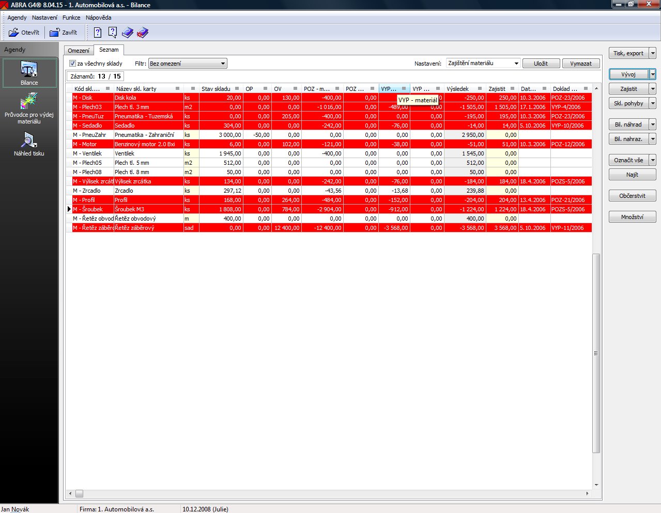Toggle the 'za všechny sklady' checkbox
The image size is (661, 513).
(x=72, y=64)
